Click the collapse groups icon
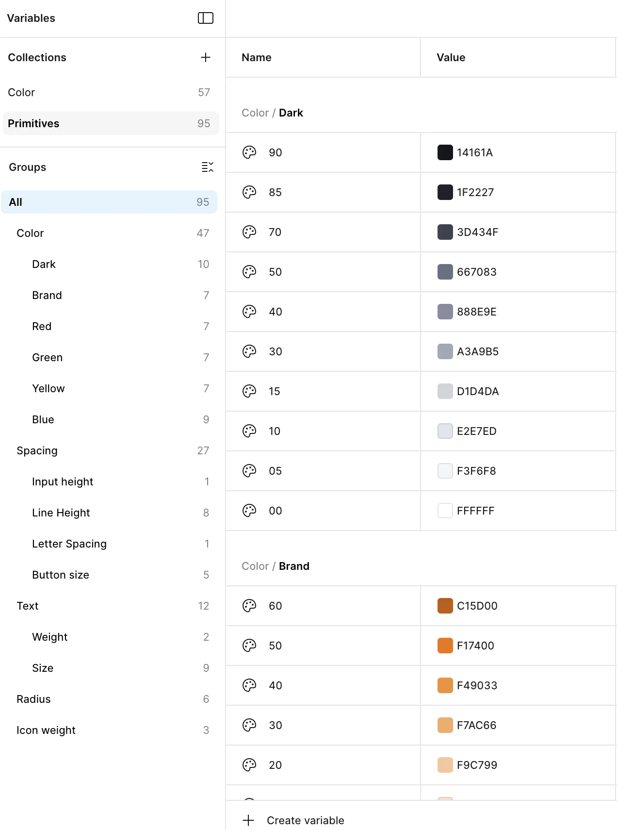 [208, 167]
